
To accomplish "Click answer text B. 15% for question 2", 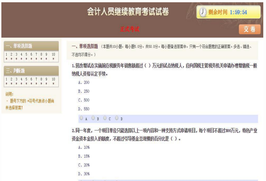I will click(x=84, y=156).
